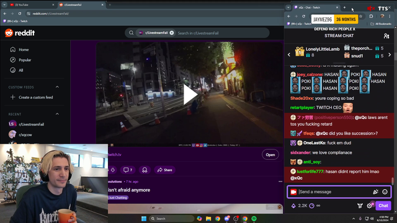Screen dimensions: 397x223
Task: Click the Open button on post
Action: 270,155
